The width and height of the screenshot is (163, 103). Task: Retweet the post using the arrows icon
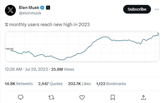(51, 97)
